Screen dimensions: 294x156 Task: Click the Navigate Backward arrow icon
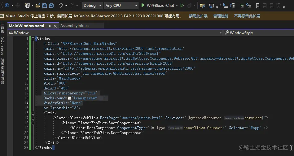click(7, 6)
